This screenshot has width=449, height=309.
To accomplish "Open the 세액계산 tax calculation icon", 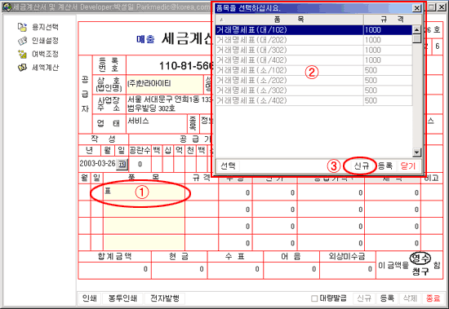I will (22, 68).
